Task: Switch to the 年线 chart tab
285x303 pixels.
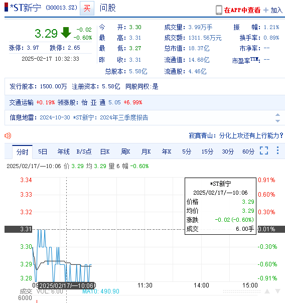Action: pyautogui.click(x=63, y=151)
